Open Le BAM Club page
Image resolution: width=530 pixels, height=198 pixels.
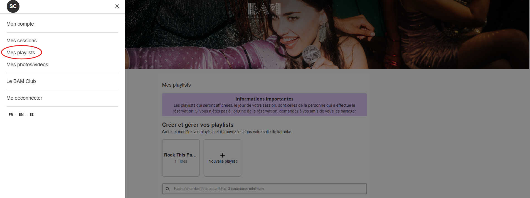coord(21,81)
